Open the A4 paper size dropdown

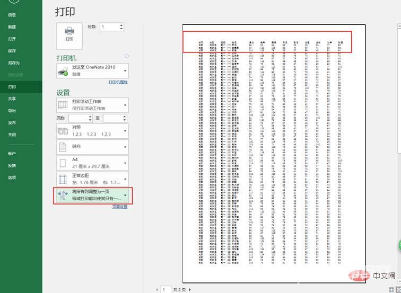click(93, 163)
